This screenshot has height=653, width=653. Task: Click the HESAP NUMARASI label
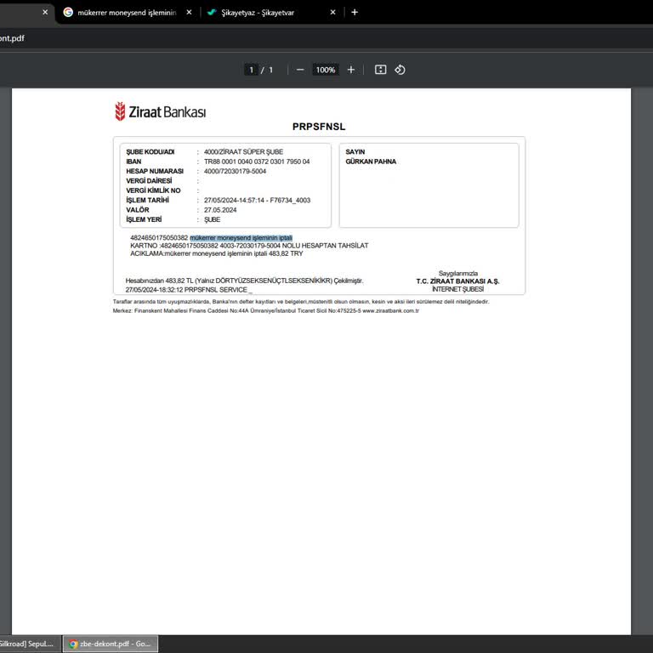(x=155, y=171)
